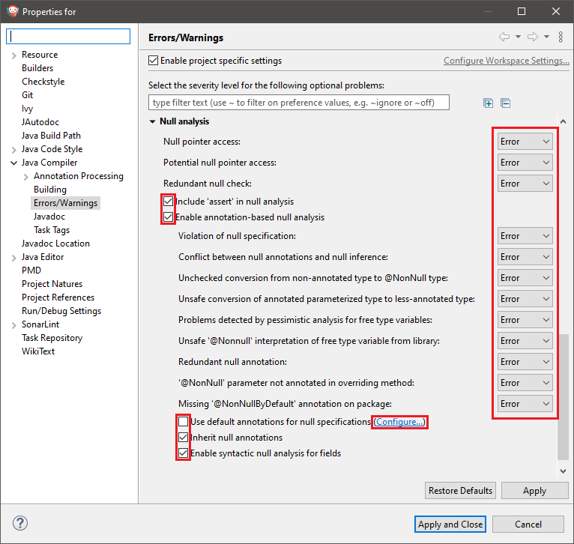The image size is (574, 544).
Task: Select JAutodoc in the tree
Action: click(x=40, y=122)
